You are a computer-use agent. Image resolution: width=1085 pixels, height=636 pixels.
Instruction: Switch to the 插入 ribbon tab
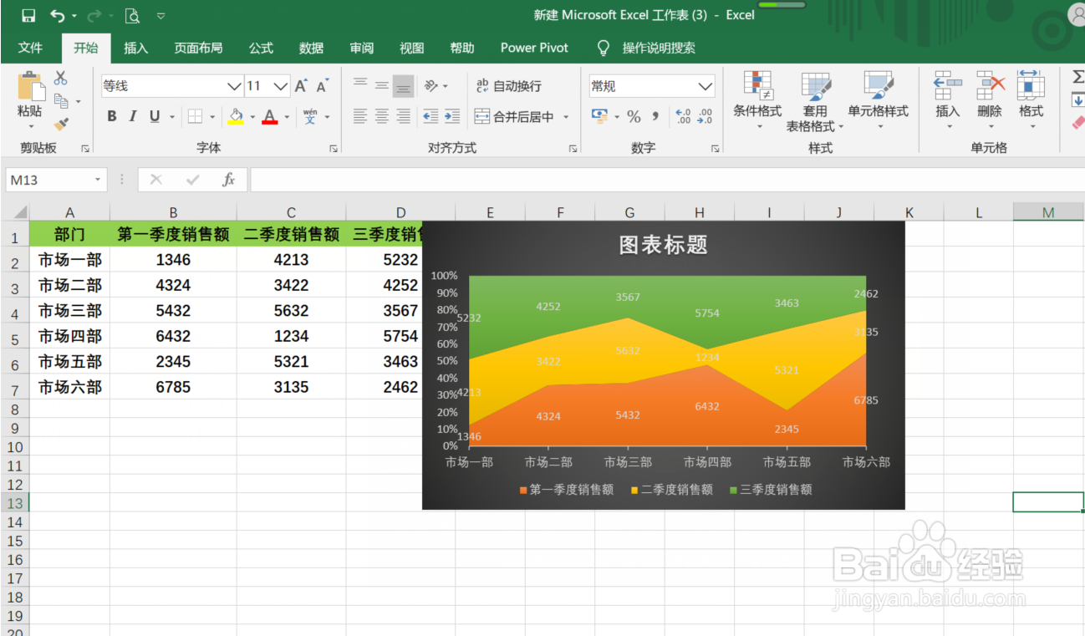coord(136,48)
